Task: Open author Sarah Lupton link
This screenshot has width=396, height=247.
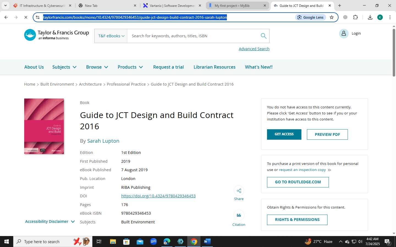Action: tap(103, 141)
